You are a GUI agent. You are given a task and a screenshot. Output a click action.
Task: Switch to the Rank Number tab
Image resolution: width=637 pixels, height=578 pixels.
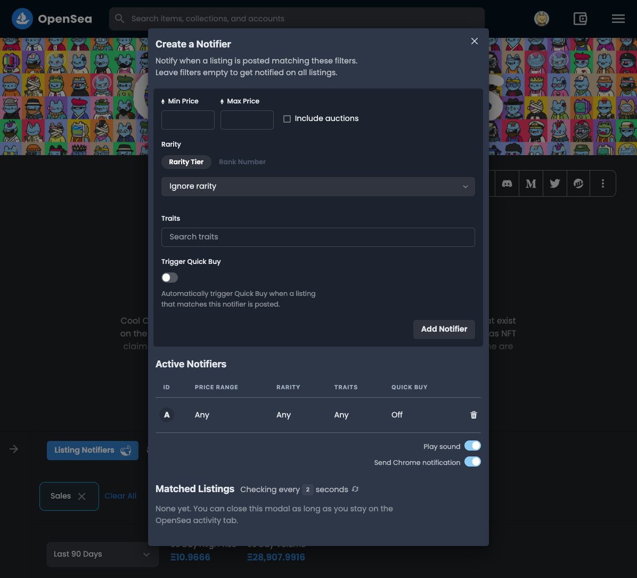242,162
